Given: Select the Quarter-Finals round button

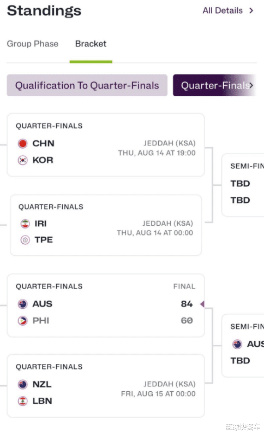Looking at the screenshot, I should pyautogui.click(x=215, y=85).
